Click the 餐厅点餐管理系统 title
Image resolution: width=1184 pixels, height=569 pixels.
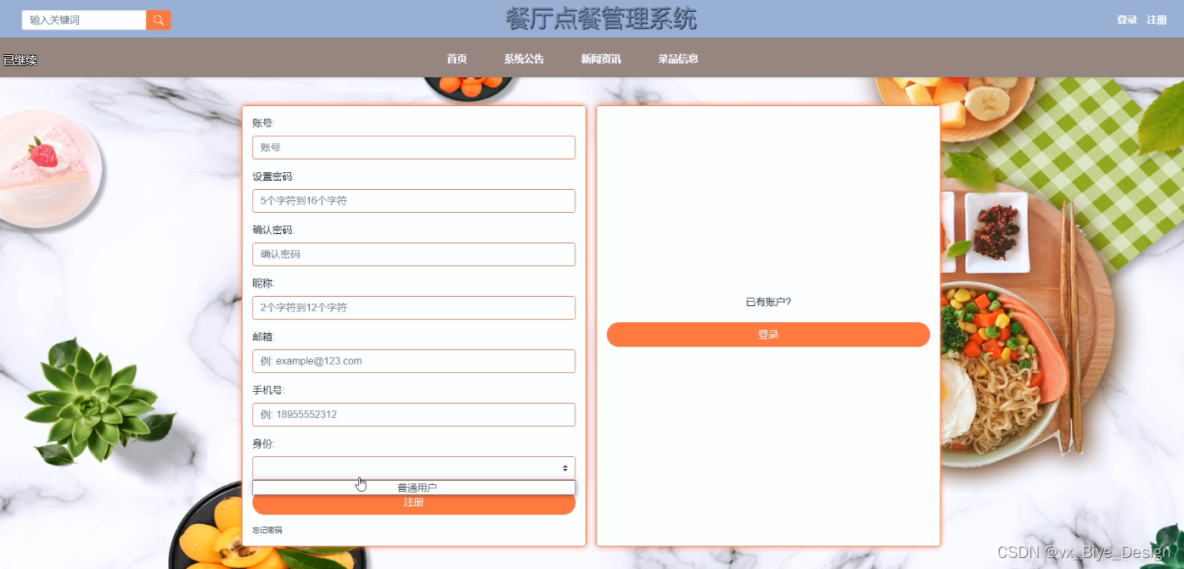pyautogui.click(x=601, y=19)
